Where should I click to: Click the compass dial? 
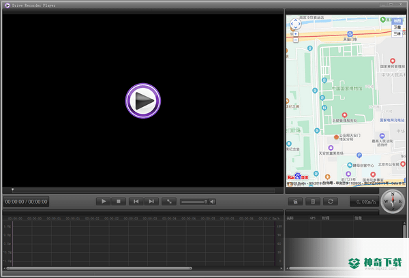click(x=393, y=201)
